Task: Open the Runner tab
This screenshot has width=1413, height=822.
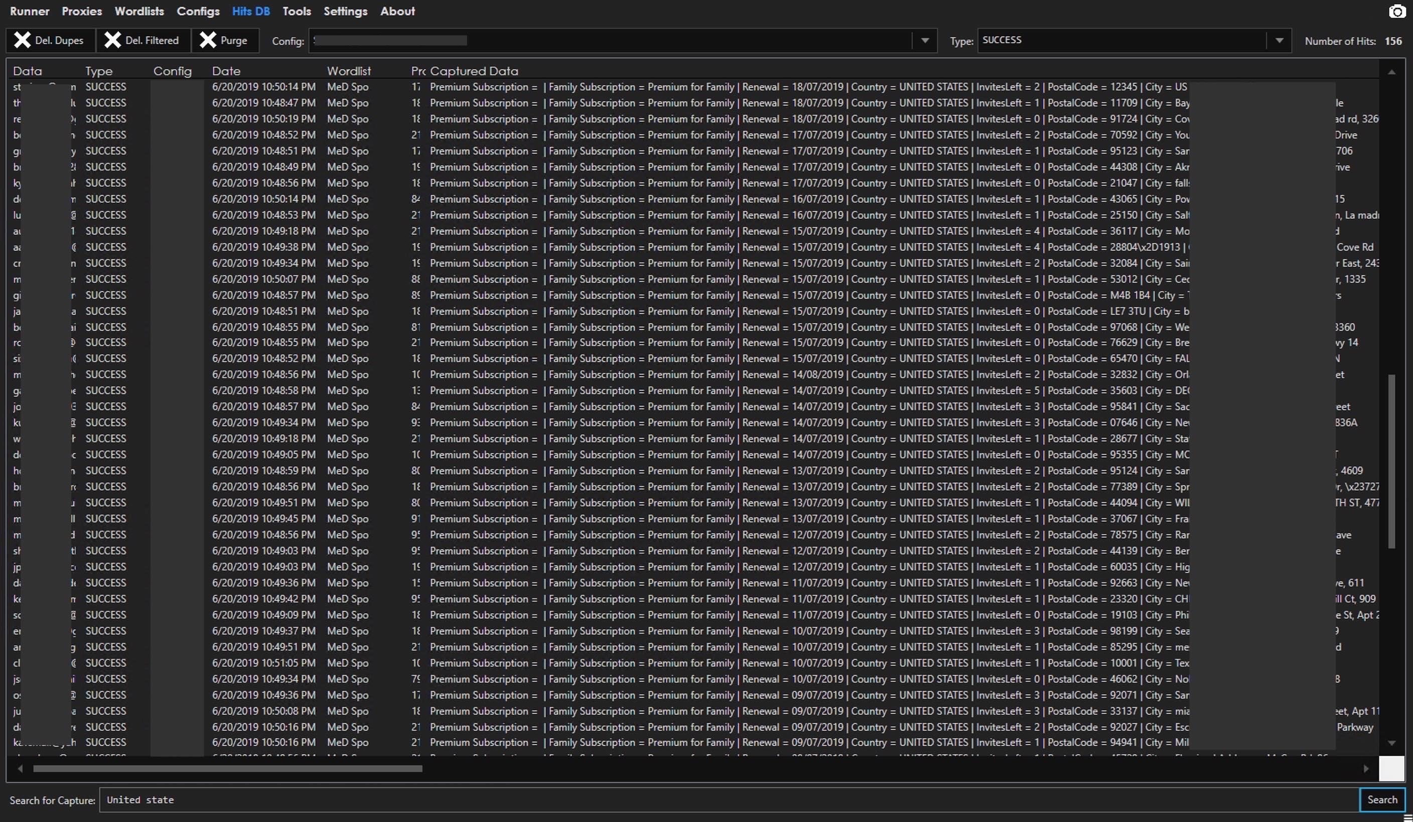Action: tap(30, 11)
